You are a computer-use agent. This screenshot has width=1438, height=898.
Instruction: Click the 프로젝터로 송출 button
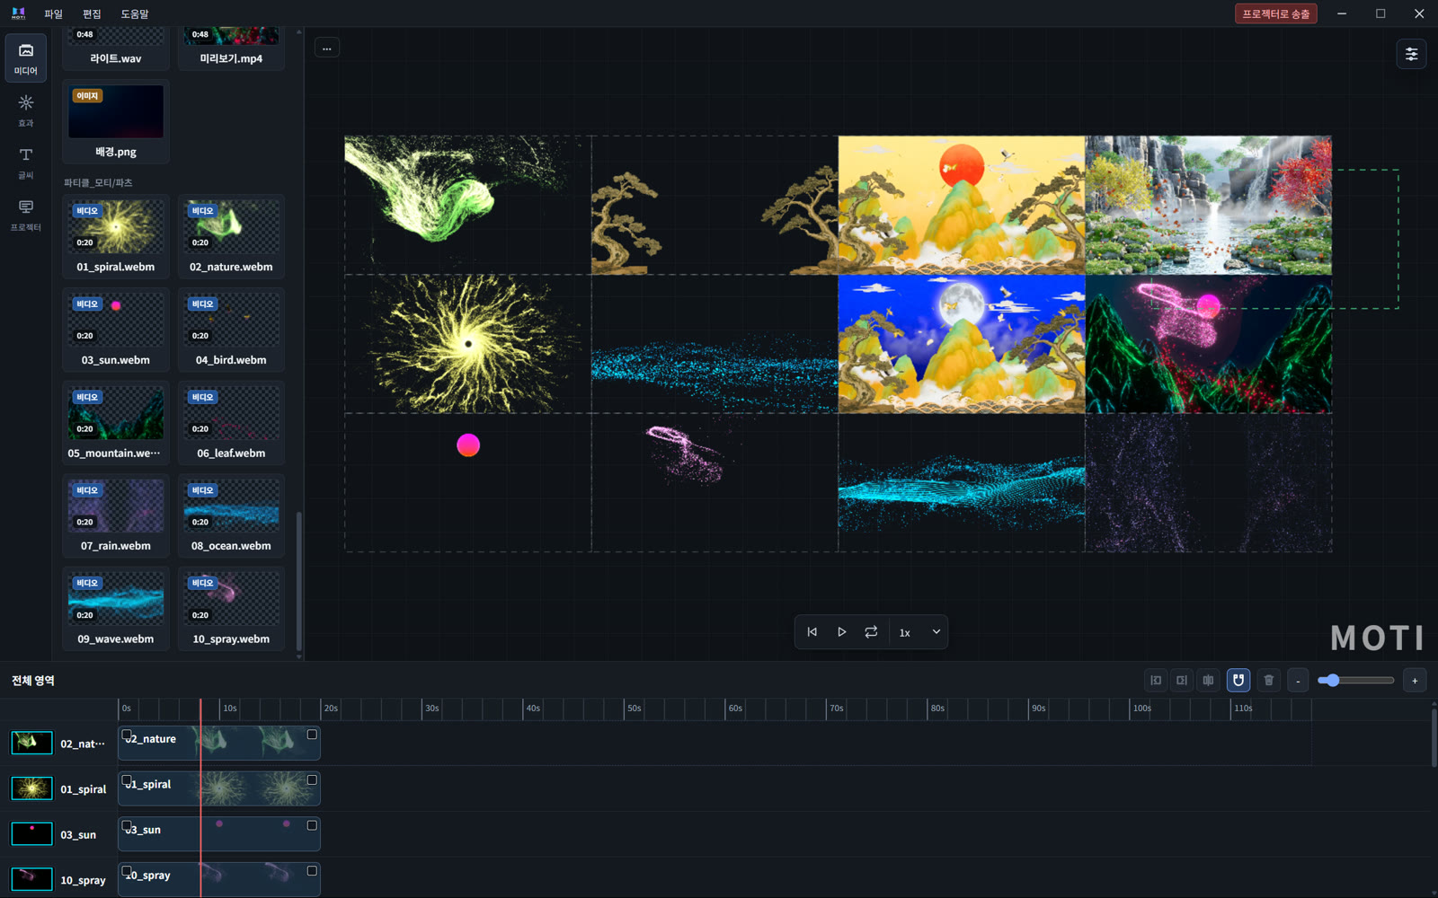click(x=1275, y=14)
